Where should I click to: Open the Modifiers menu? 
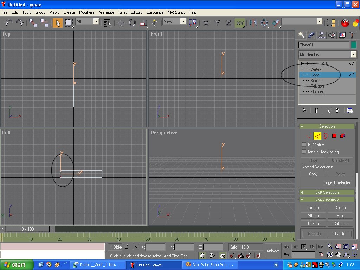[86, 12]
